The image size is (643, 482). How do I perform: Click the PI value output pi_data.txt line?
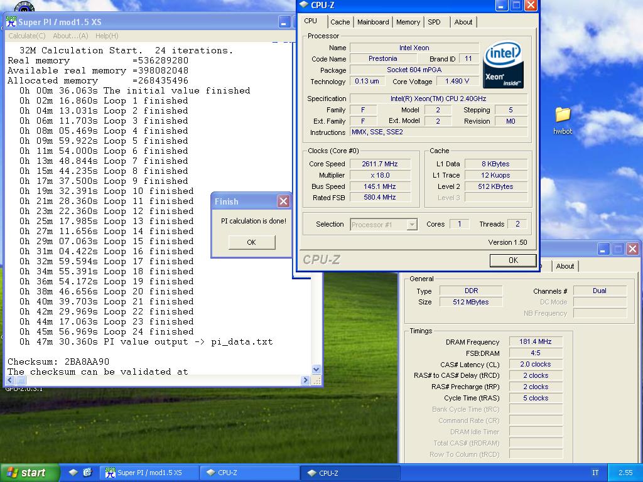click(x=146, y=342)
